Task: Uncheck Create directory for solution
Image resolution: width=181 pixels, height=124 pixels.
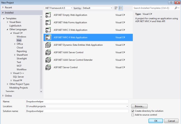Action: coord(133,111)
